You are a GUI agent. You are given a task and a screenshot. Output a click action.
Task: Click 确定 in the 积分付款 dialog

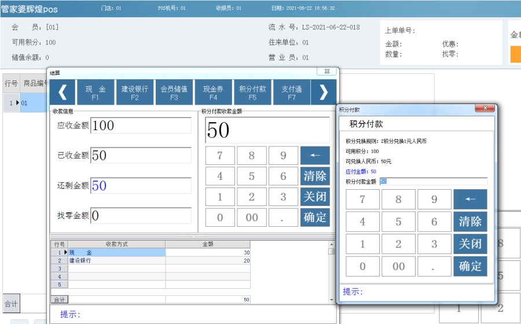click(469, 266)
